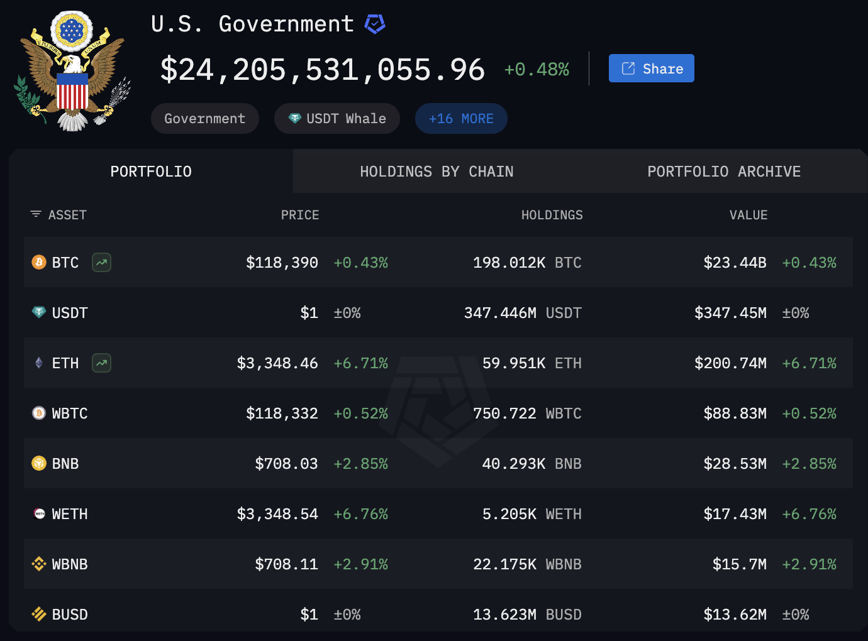Click the BTC price $118,390
Image resolution: width=868 pixels, height=641 pixels.
coord(282,263)
